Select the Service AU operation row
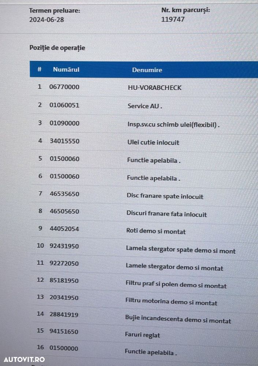The width and height of the screenshot is (258, 366). point(145,106)
